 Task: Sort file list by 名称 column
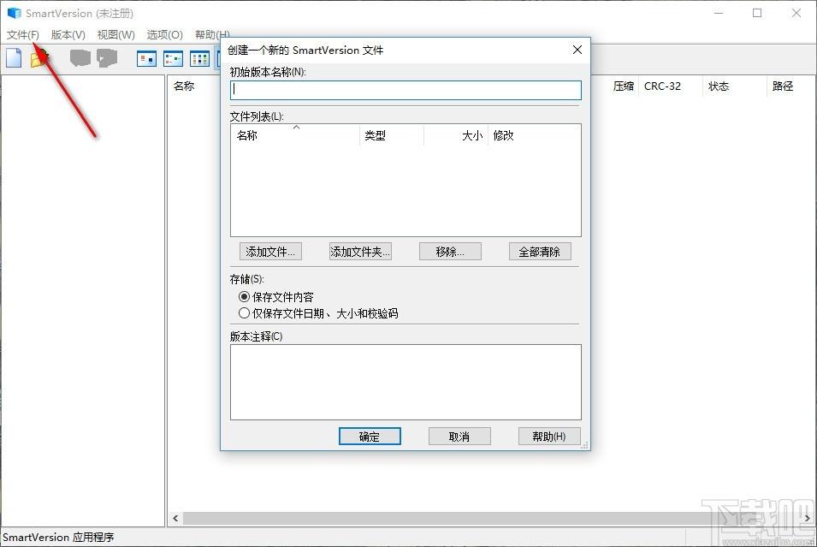coord(295,135)
